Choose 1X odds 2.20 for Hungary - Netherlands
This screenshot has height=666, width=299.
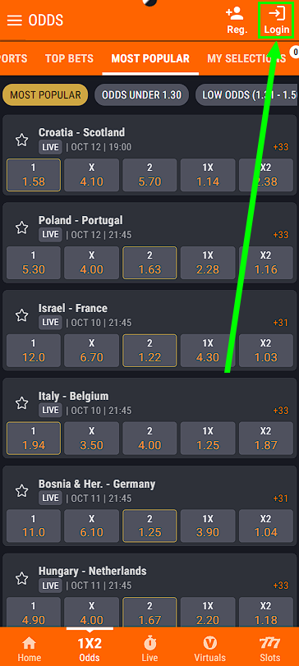tap(208, 613)
